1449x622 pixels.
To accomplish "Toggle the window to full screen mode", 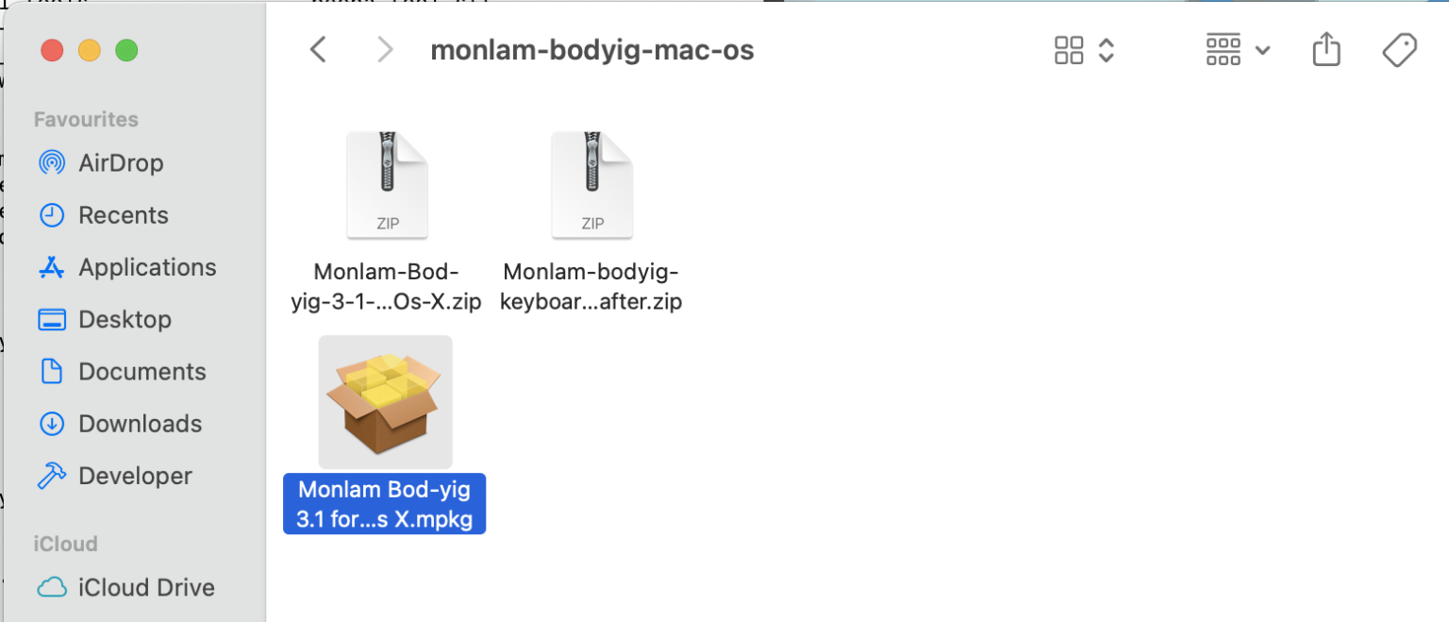I will pyautogui.click(x=125, y=50).
